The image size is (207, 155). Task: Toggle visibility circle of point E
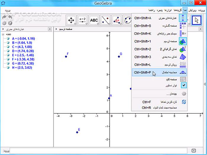pyautogui.click(x=8, y=55)
